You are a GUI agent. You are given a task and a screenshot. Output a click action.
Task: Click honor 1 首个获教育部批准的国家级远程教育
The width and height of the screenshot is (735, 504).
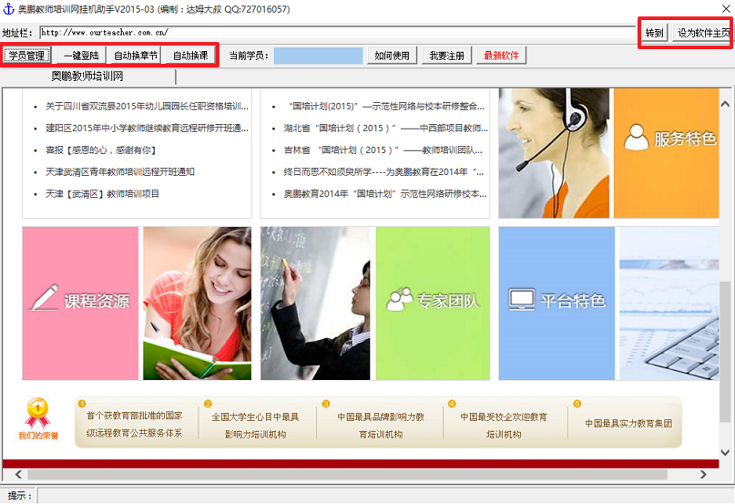(134, 424)
